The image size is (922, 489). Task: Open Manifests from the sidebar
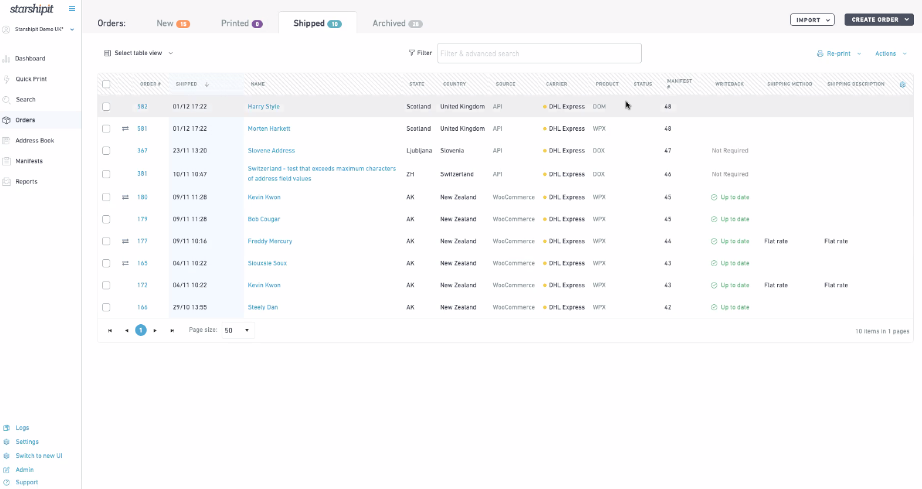tap(29, 161)
